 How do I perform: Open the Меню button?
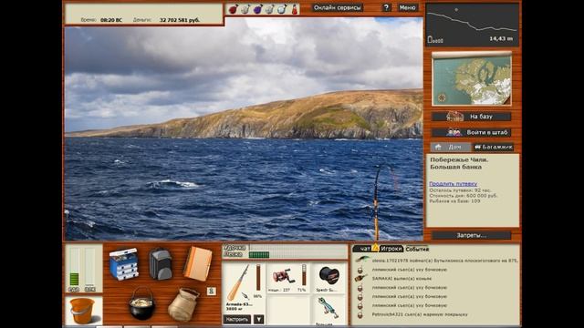point(408,7)
